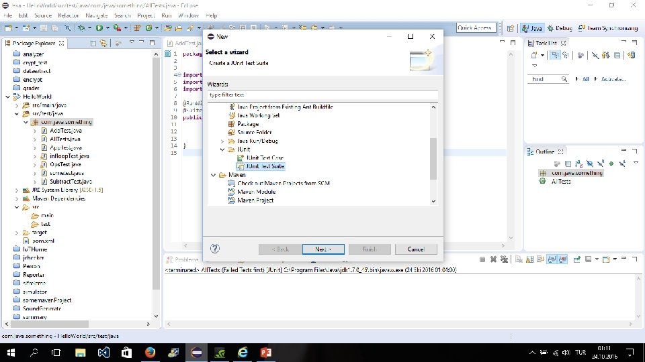Click the Activate link in Task List

(613, 79)
